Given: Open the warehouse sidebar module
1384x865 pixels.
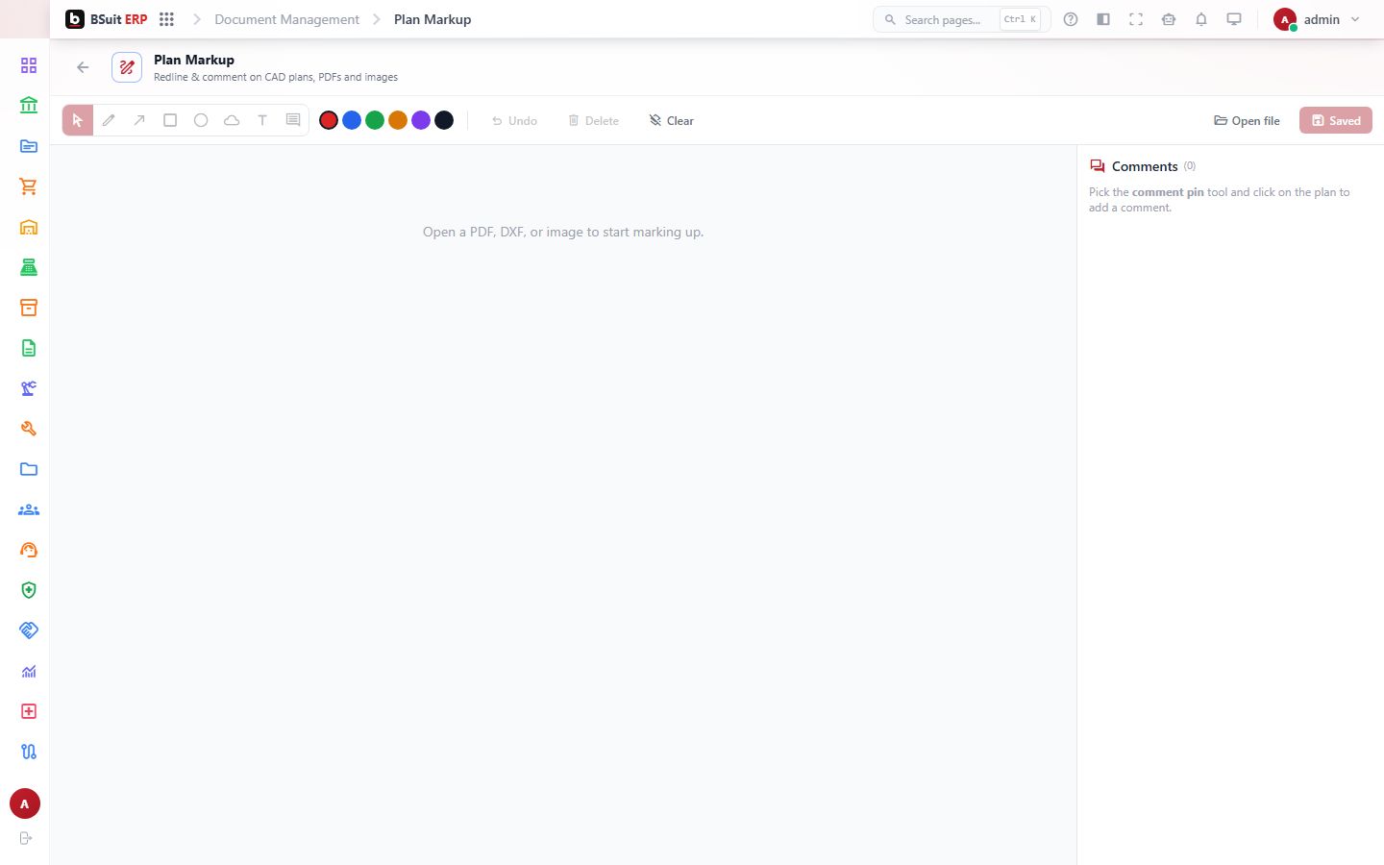Looking at the screenshot, I should [29, 227].
